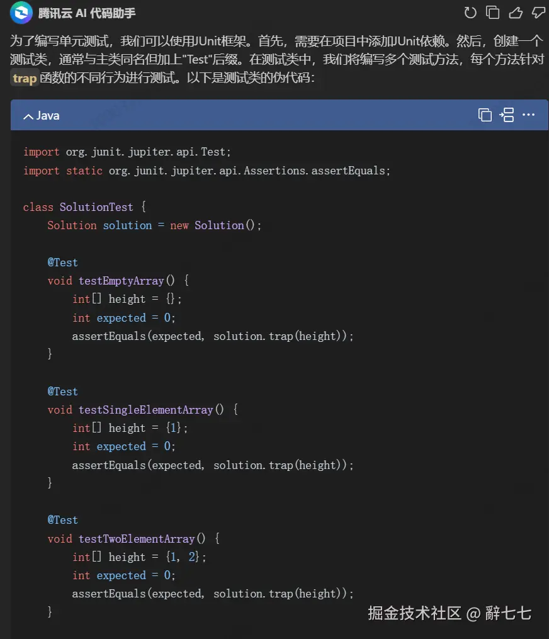This screenshot has width=549, height=639.
Task: Click 'void testEmptyArray() {' line
Action: (x=118, y=281)
